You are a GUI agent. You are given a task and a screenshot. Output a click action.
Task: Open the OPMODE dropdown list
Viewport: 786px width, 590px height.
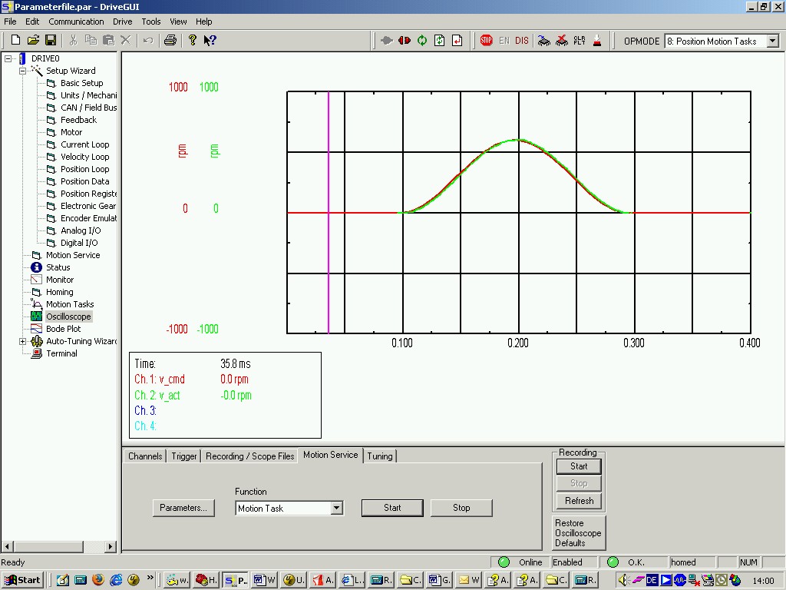point(772,41)
